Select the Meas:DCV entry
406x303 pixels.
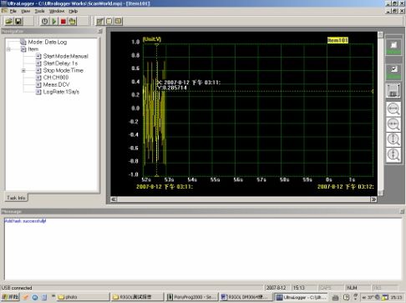pyautogui.click(x=56, y=84)
